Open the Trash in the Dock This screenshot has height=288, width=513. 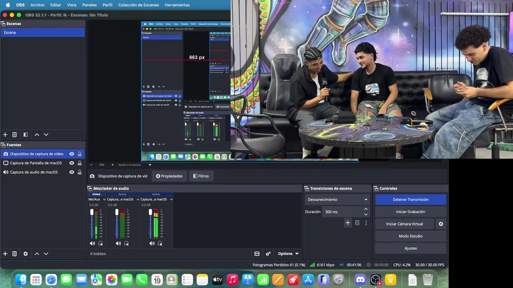(428, 280)
